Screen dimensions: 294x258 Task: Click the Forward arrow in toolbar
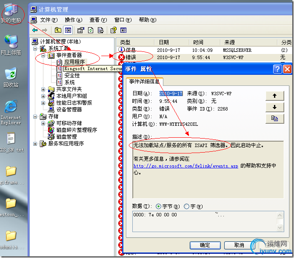tap(44, 30)
